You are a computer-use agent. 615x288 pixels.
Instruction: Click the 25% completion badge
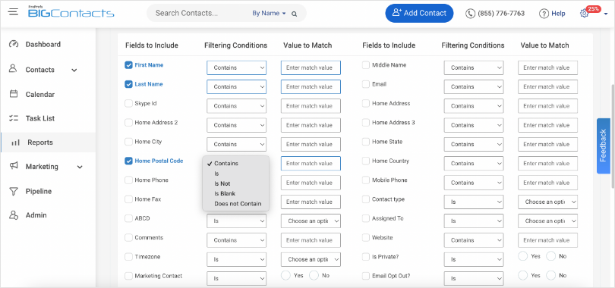tap(594, 9)
